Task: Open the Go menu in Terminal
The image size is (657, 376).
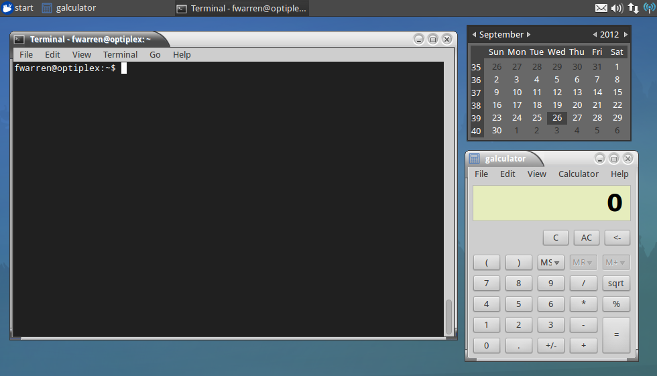Action: click(x=155, y=55)
